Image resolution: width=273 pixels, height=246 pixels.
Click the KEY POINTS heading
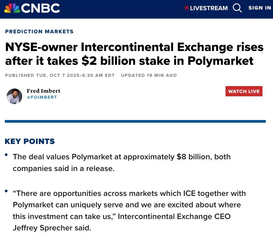coord(30,141)
